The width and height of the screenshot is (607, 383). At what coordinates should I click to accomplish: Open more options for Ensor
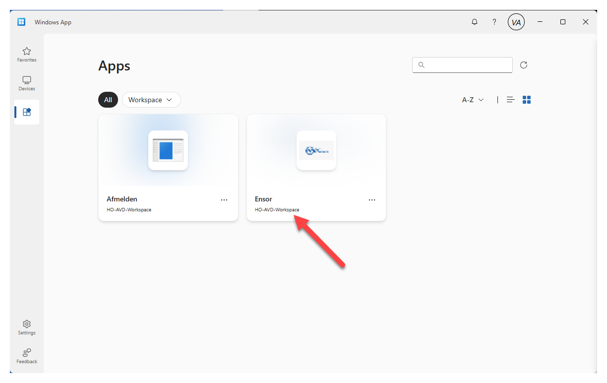coord(372,199)
